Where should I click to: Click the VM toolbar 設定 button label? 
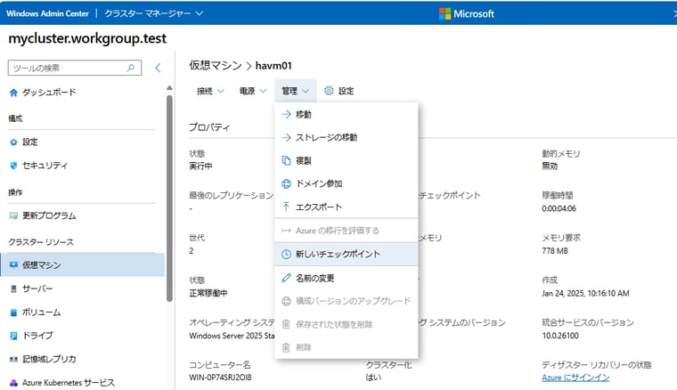pyautogui.click(x=346, y=91)
